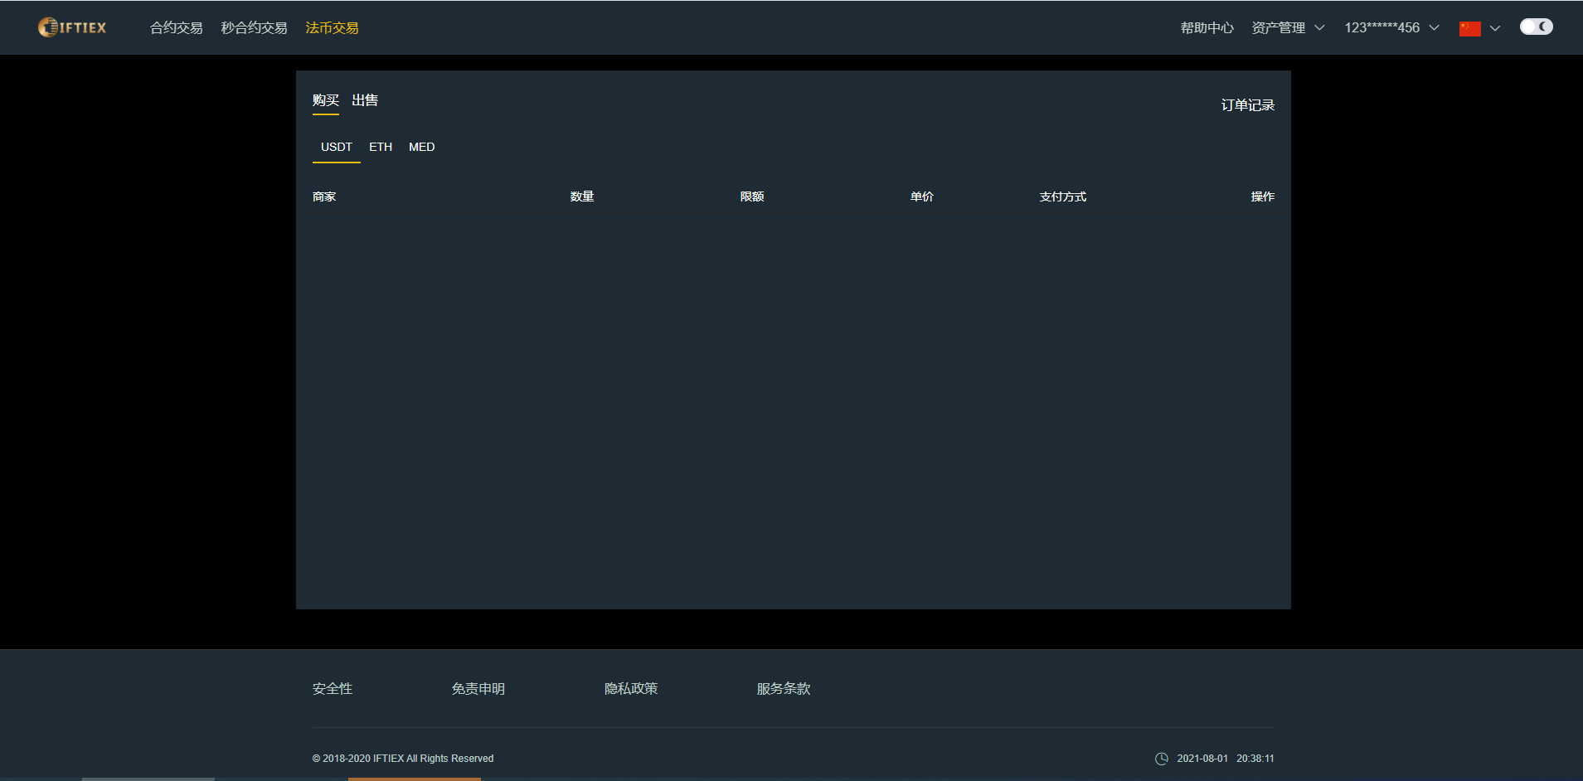Toggle the dark/light theme switch
Viewport: 1583px width, 781px height.
[x=1536, y=26]
